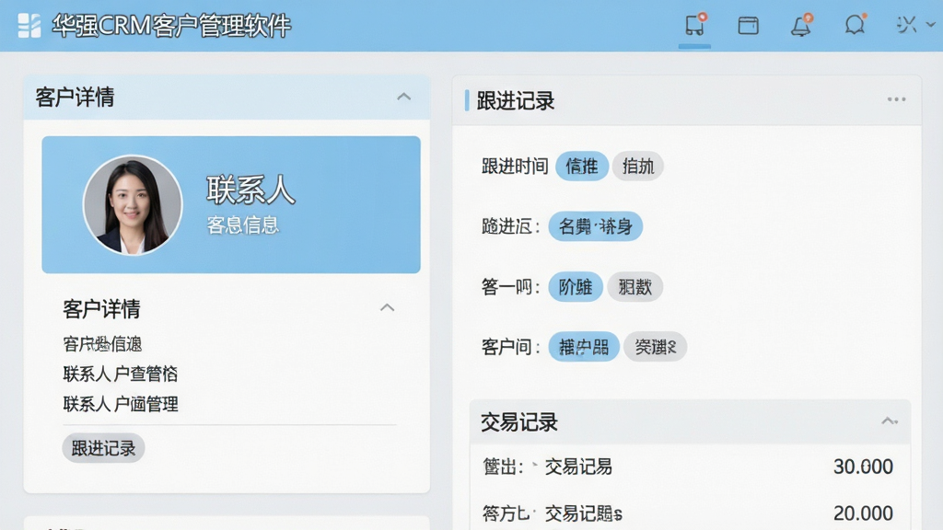Select the blue chip in 跟进沤 row
943x530 pixels.
596,226
